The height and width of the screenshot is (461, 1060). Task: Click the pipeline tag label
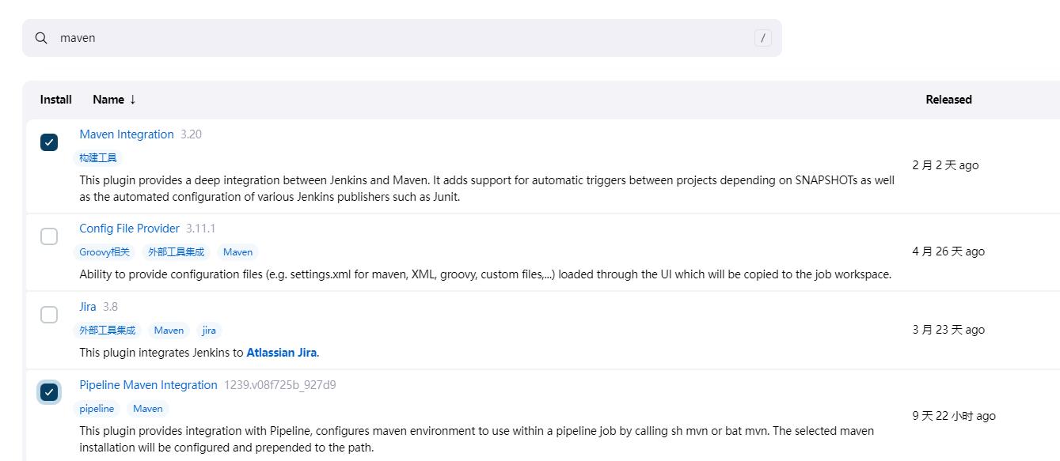coord(97,409)
